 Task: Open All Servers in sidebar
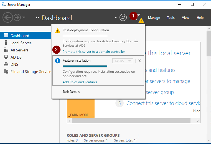(19, 50)
